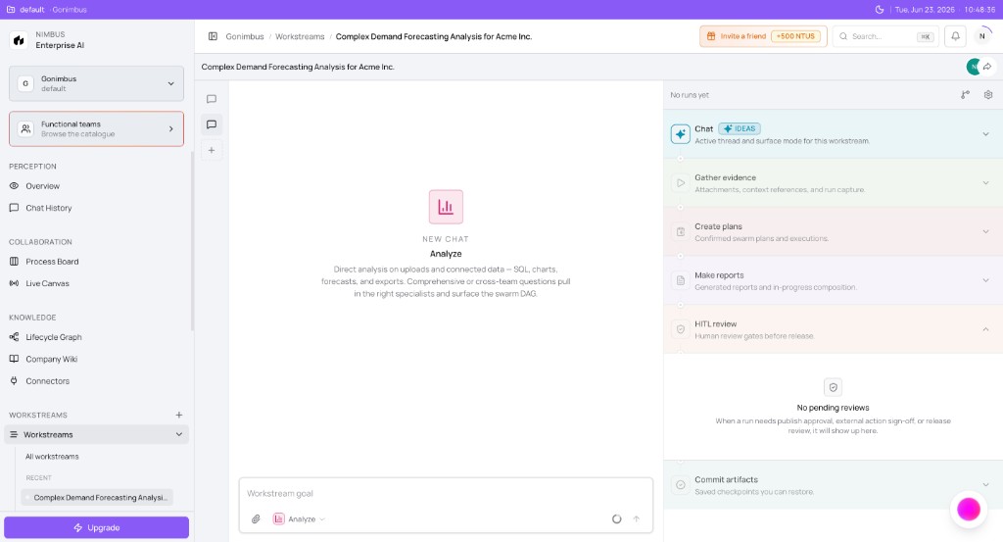Click the IDEAS badge
The height and width of the screenshot is (542, 1003).
coord(740,128)
